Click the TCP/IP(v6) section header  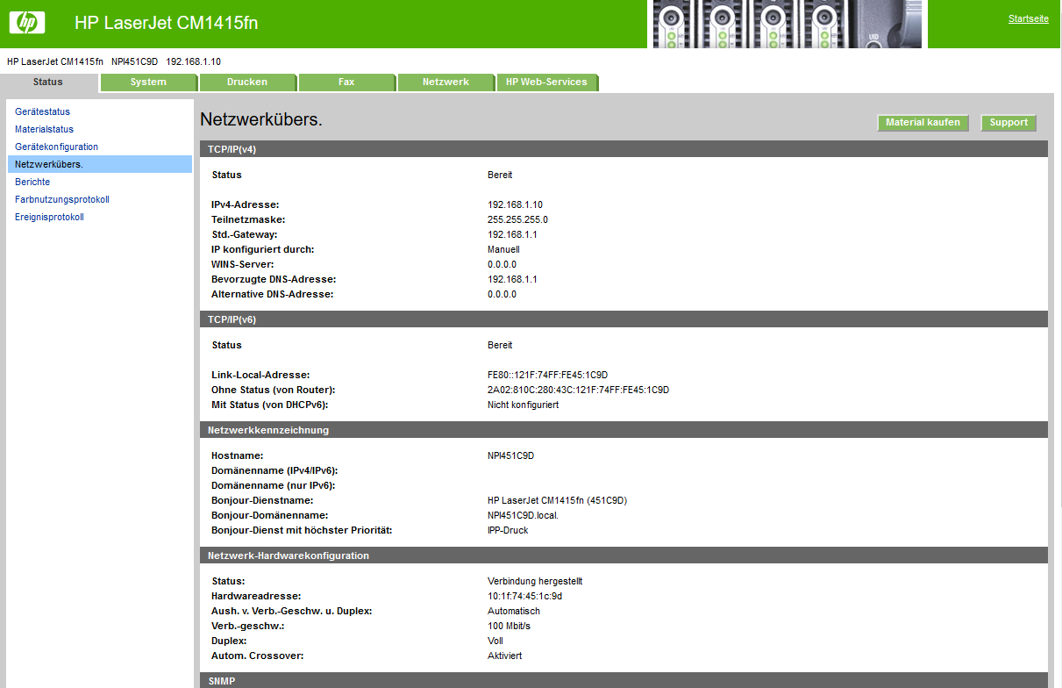point(624,319)
